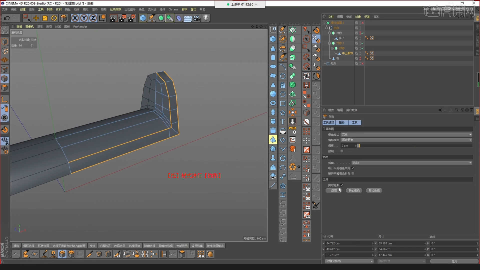Uncheck 断开平滑着色圆角 checkbox
Image resolution: width=480 pixels, height=270 pixels.
pyautogui.click(x=353, y=168)
